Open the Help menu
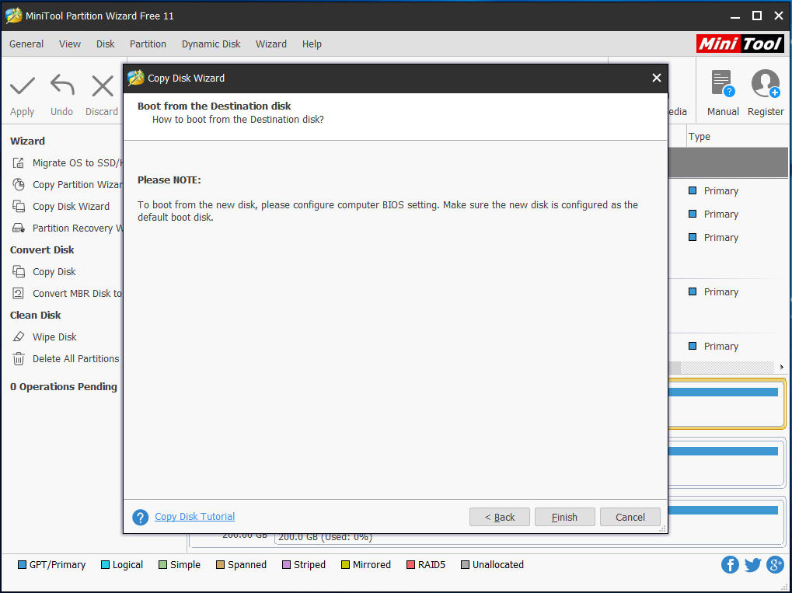This screenshot has width=792, height=593. tap(312, 44)
